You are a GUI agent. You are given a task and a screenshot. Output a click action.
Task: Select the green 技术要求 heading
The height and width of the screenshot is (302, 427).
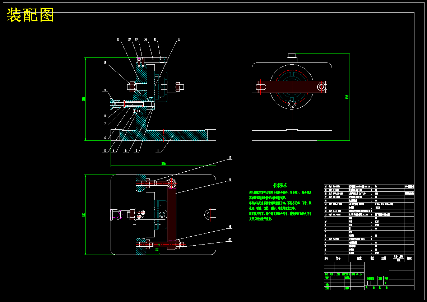(280, 185)
